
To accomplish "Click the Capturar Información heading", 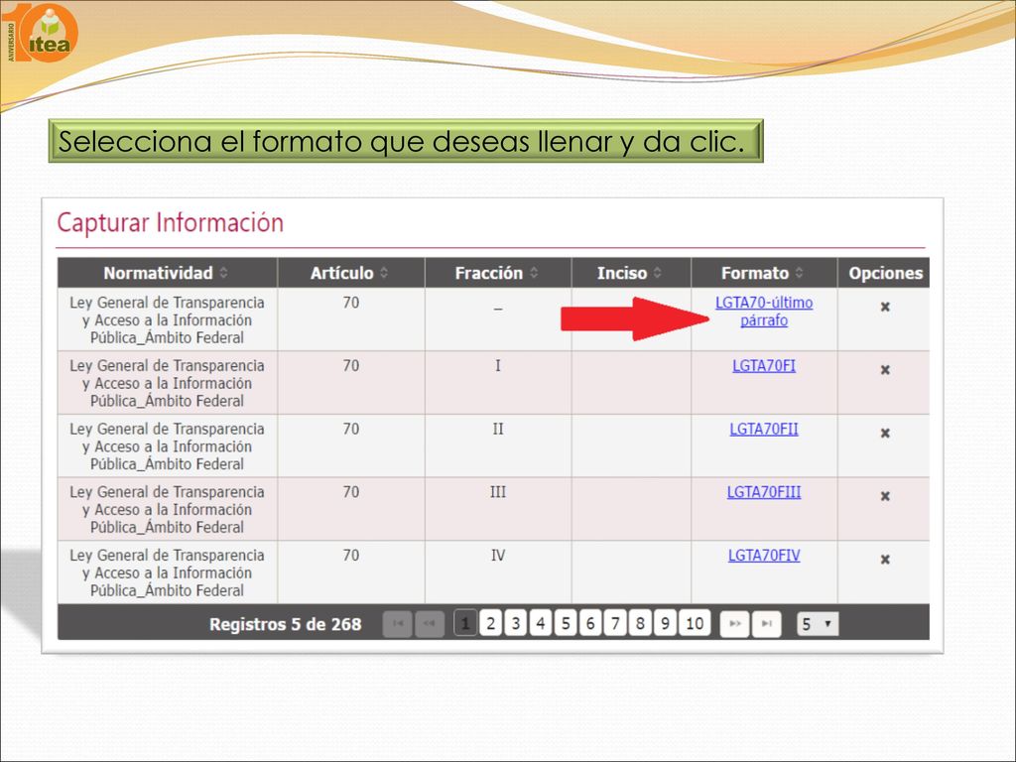I will click(171, 223).
